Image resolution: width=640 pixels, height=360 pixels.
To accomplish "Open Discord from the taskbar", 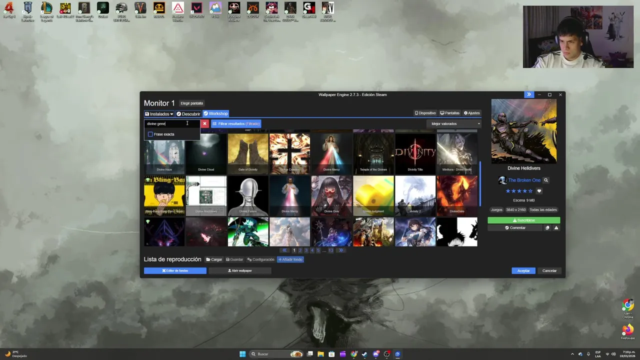I will coord(376,354).
